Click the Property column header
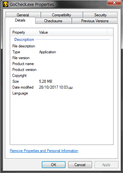Screen dimensions: 123x173 [23, 32]
